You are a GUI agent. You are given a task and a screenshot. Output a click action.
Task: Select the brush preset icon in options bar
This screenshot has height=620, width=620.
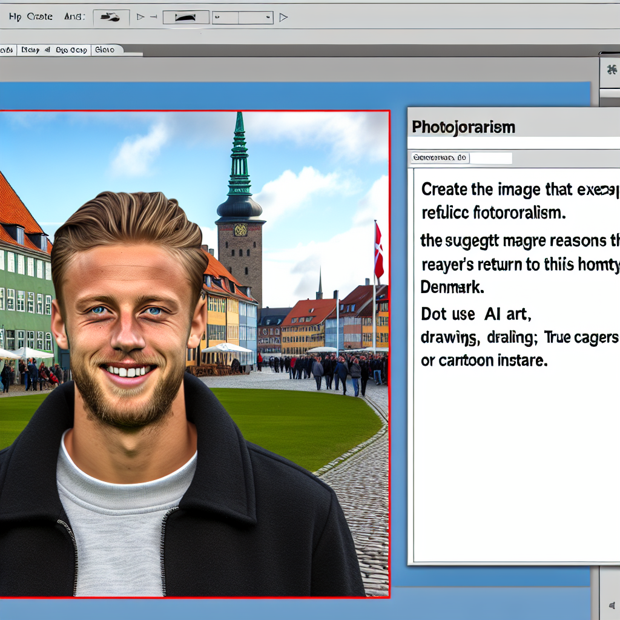[x=111, y=18]
